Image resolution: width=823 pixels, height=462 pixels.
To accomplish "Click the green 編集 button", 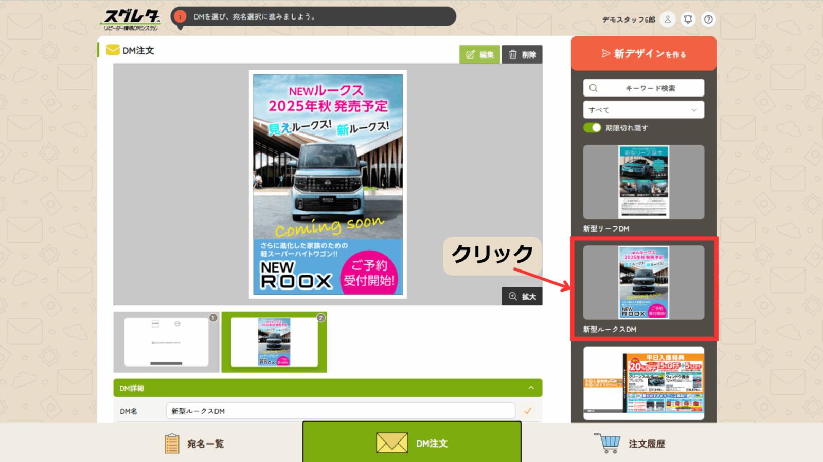I will tap(479, 54).
